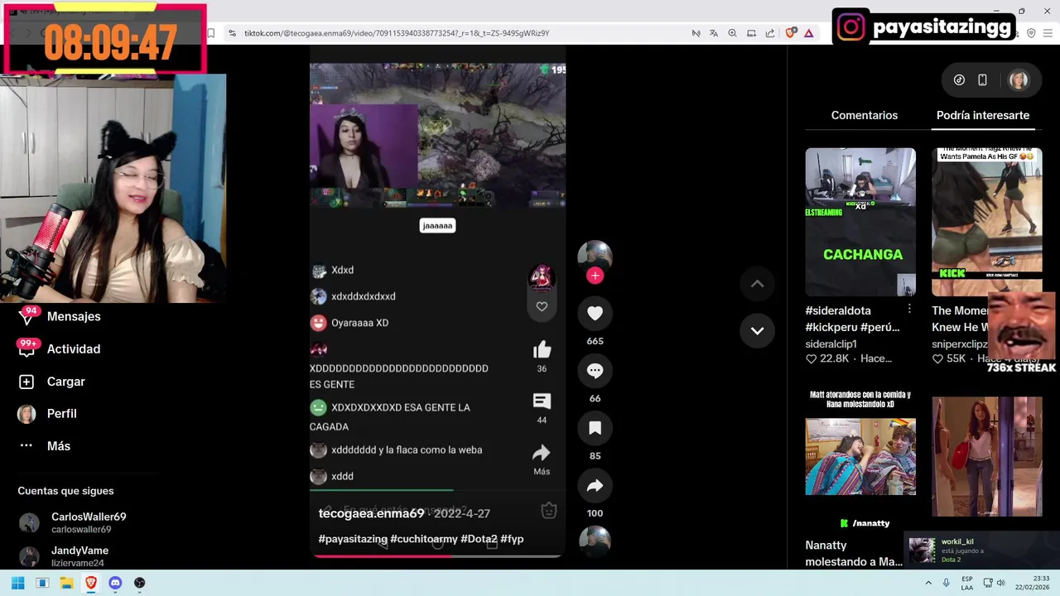This screenshot has height=596, width=1060.
Task: Open the sideralclip1 author name
Action: 831,344
